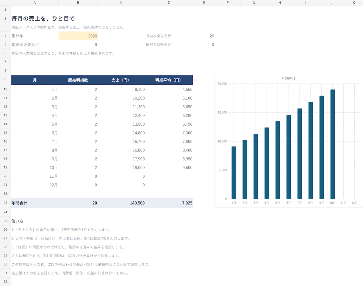
Task: Click the 確認が必要な行 label
Action: [25, 45]
